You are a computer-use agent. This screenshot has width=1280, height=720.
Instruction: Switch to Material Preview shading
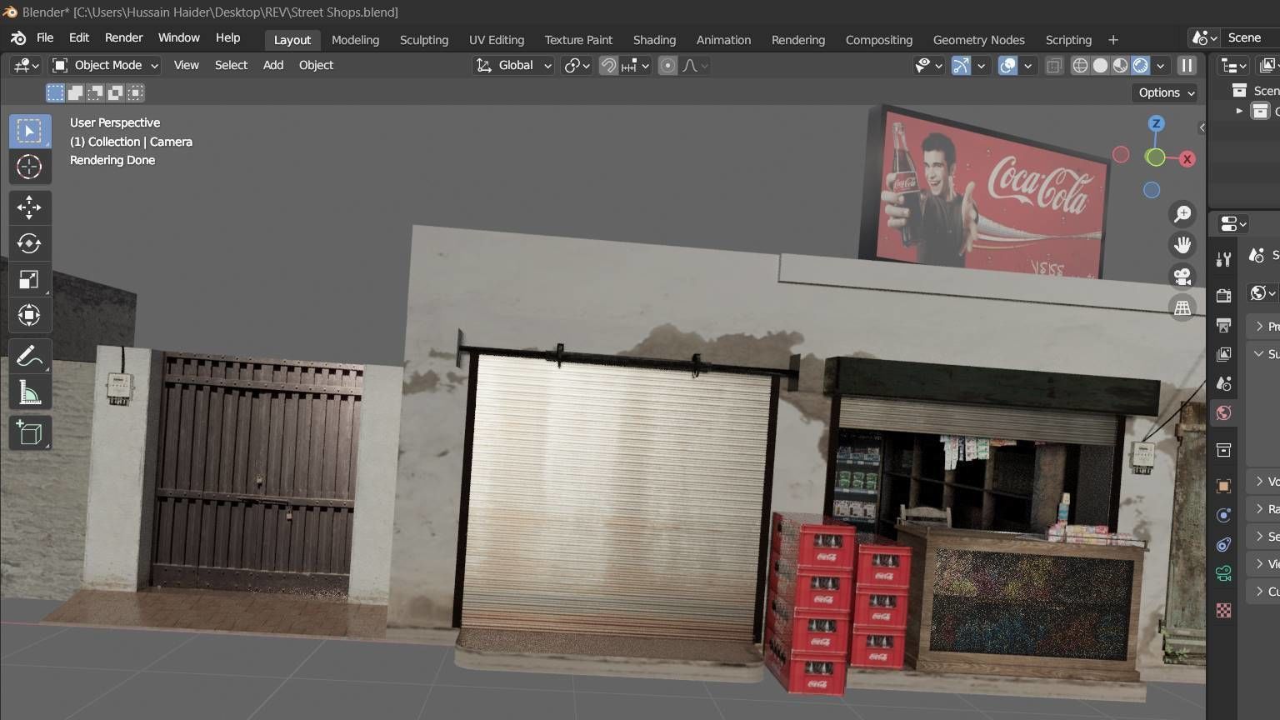1120,65
